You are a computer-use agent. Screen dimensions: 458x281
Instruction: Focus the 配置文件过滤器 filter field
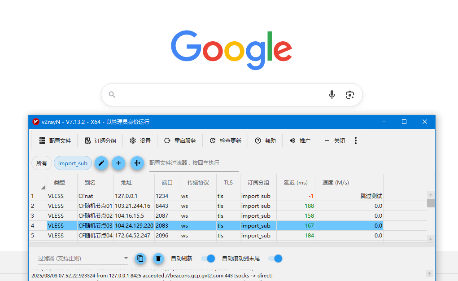pyautogui.click(x=194, y=163)
